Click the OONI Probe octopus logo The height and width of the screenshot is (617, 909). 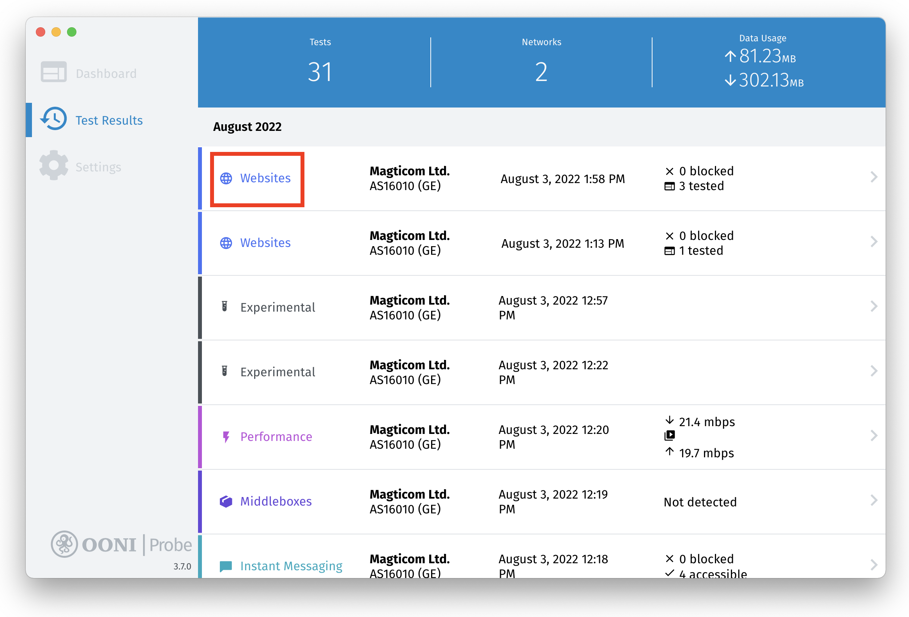64,544
